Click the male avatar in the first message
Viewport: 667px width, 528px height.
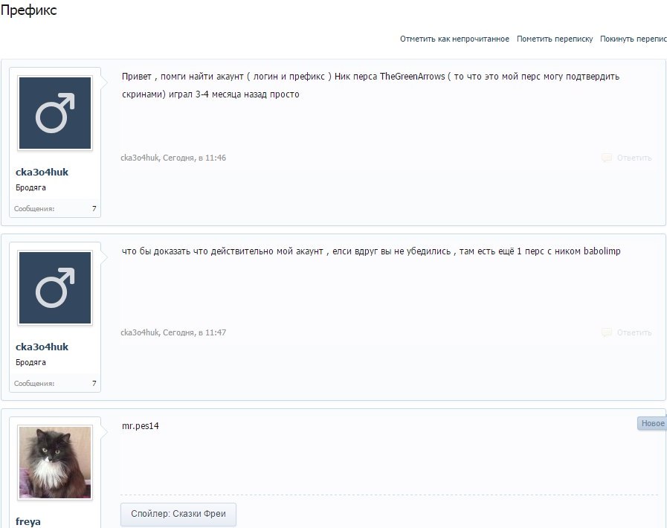coord(55,113)
